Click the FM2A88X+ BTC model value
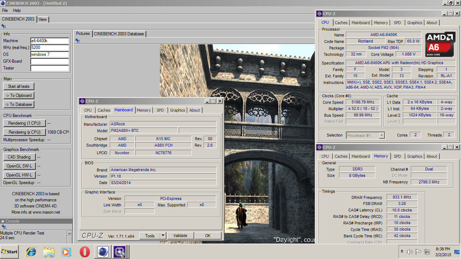Screen dimensions: 461x259 click(143, 130)
